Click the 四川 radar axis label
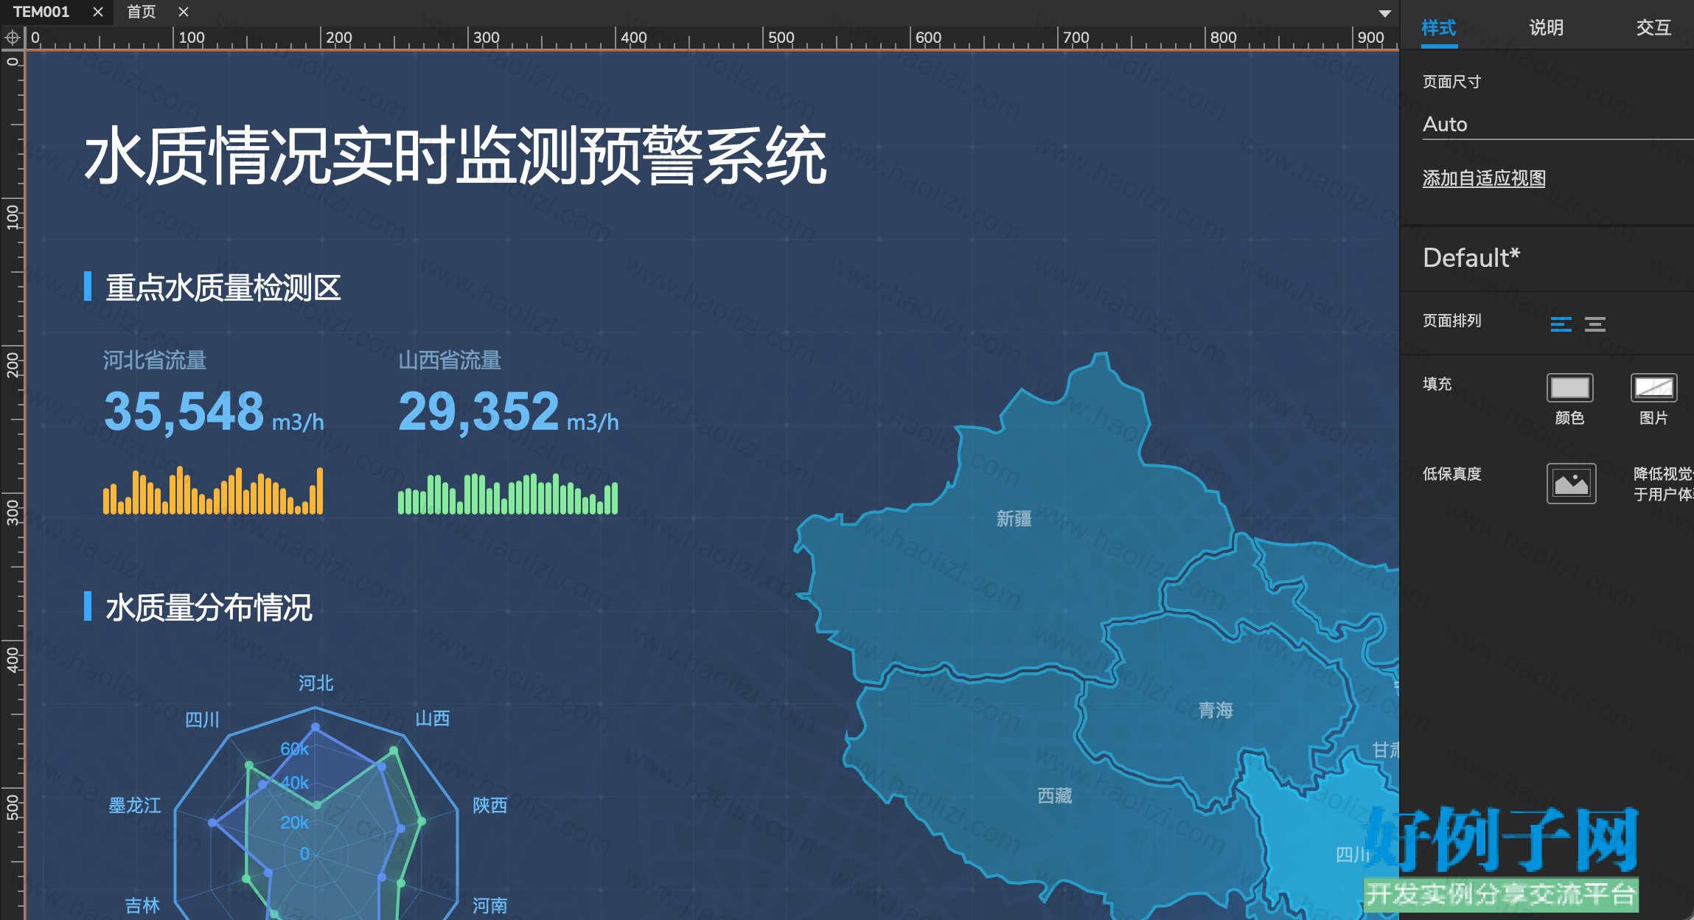 pos(202,719)
